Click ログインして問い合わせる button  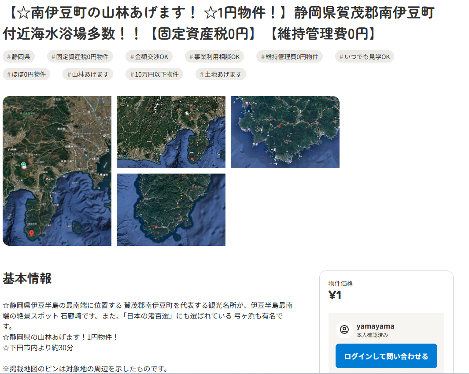point(386,356)
